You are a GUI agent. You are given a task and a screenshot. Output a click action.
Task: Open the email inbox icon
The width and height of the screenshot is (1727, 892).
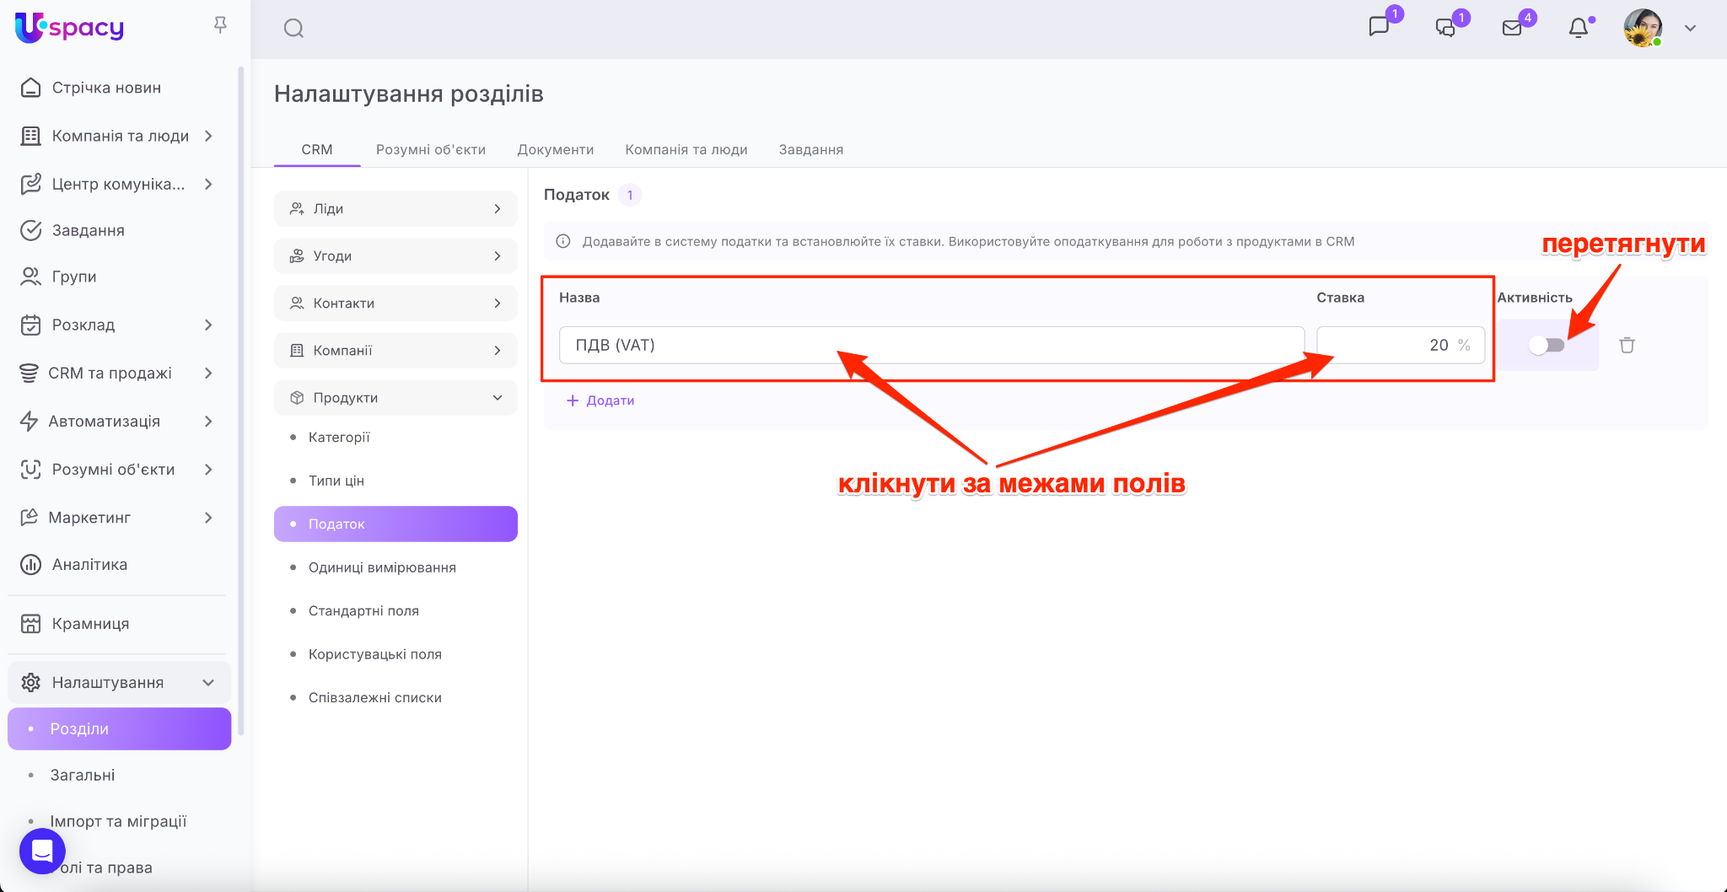tap(1512, 28)
